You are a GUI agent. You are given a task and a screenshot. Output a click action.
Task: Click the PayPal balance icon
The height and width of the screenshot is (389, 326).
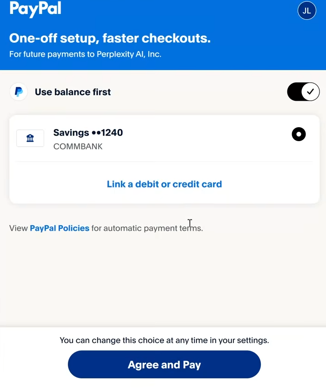[x=19, y=92]
